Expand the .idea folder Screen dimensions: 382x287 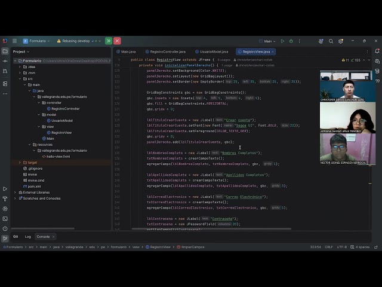20,67
